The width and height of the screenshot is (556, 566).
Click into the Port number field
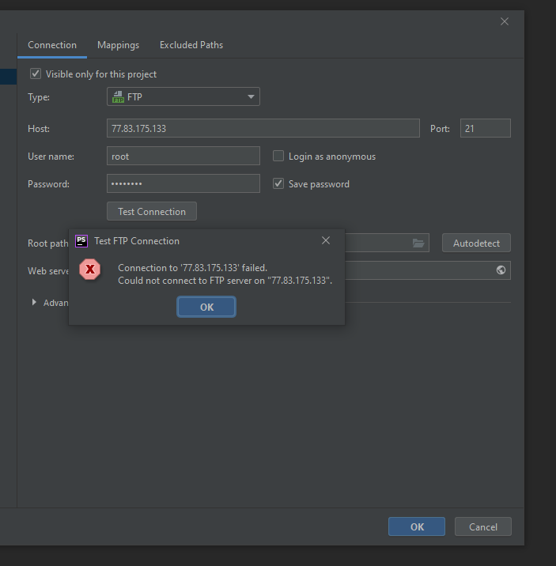pos(485,129)
